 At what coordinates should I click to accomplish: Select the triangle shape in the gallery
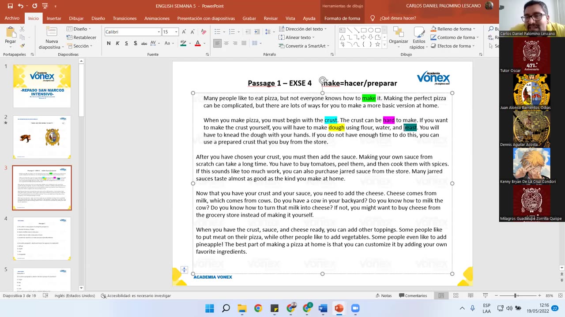coord(342,37)
